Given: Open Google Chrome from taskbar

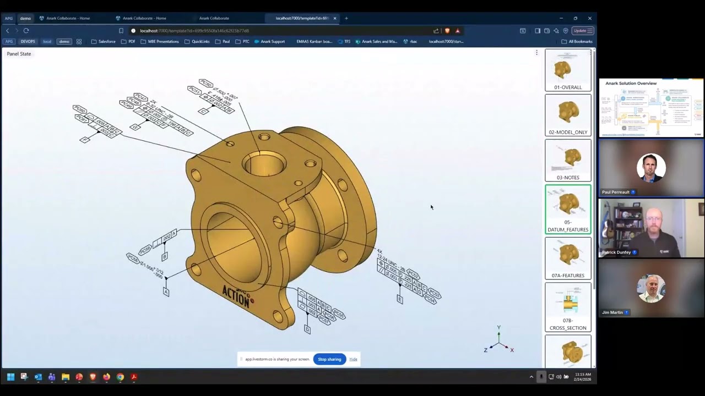Looking at the screenshot, I should click(x=120, y=377).
